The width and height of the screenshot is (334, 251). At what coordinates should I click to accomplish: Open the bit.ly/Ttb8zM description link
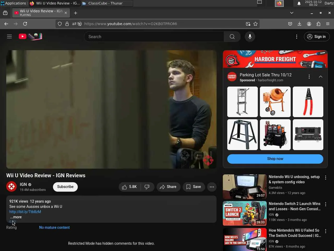tap(25, 212)
